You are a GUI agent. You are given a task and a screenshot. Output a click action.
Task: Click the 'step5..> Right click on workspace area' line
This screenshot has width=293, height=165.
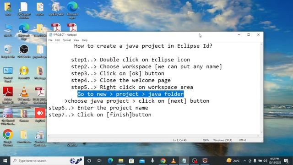coord(132,87)
